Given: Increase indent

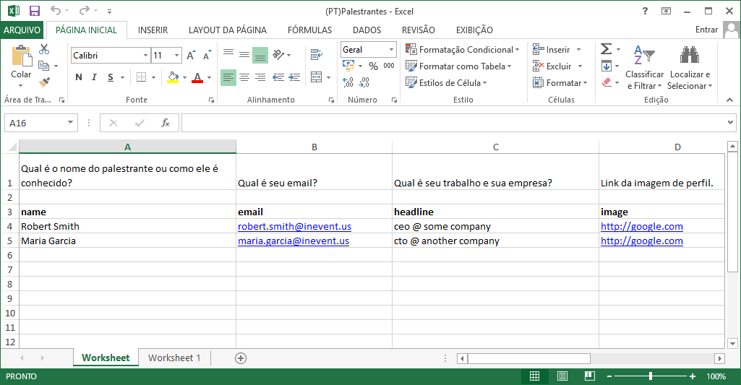Looking at the screenshot, I should click(294, 77).
